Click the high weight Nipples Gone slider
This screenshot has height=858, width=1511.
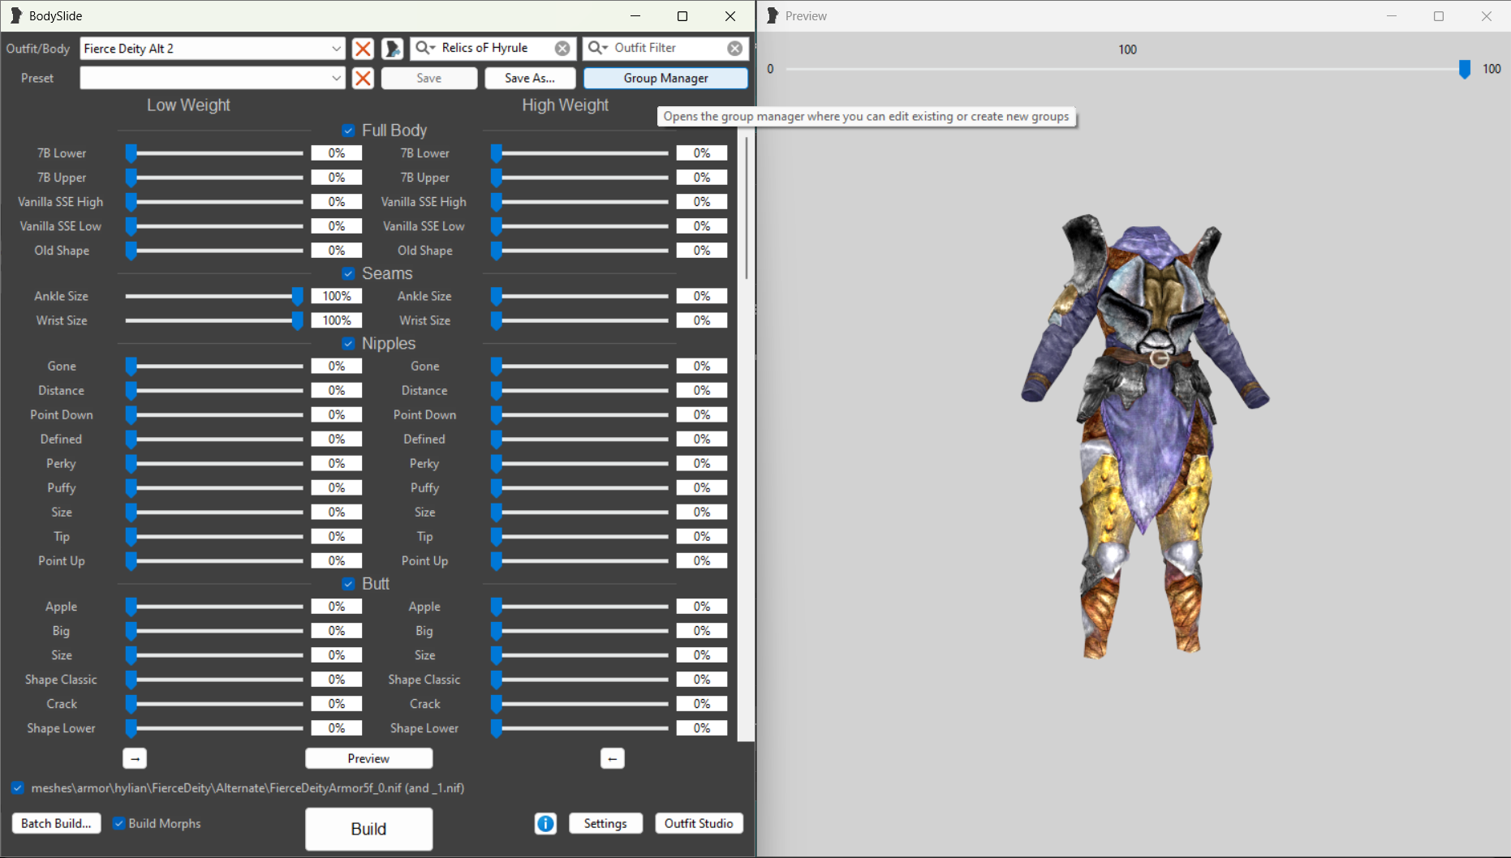tap(579, 367)
